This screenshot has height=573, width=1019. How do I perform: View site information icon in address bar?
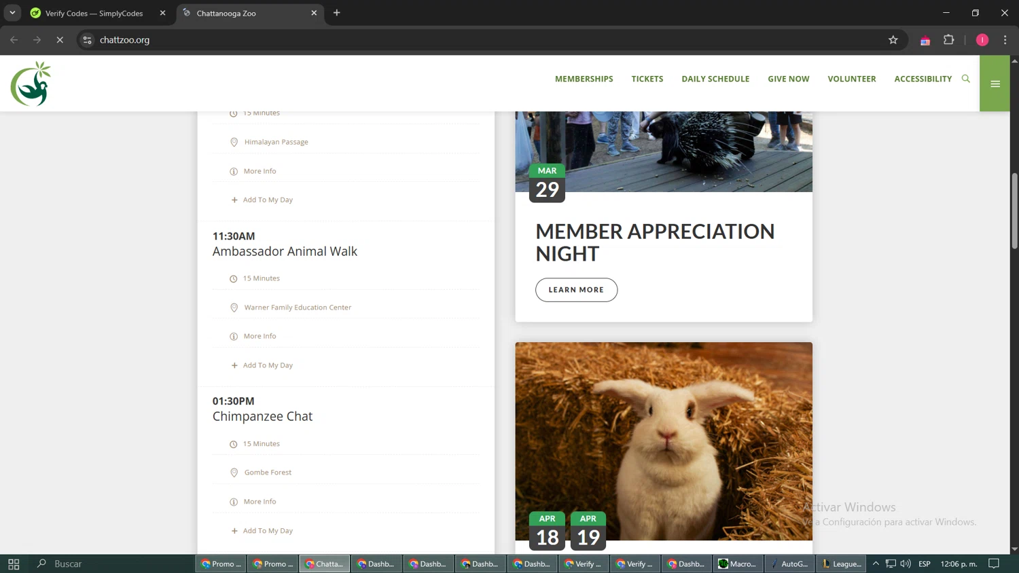coord(87,40)
